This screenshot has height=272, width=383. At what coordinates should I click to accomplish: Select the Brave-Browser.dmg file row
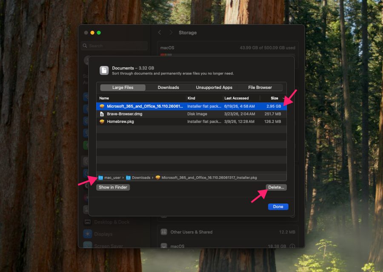(x=191, y=114)
